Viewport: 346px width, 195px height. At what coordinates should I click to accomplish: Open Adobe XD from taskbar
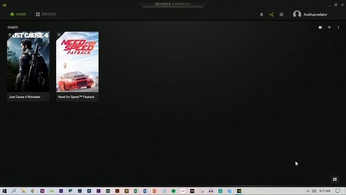pos(42,191)
